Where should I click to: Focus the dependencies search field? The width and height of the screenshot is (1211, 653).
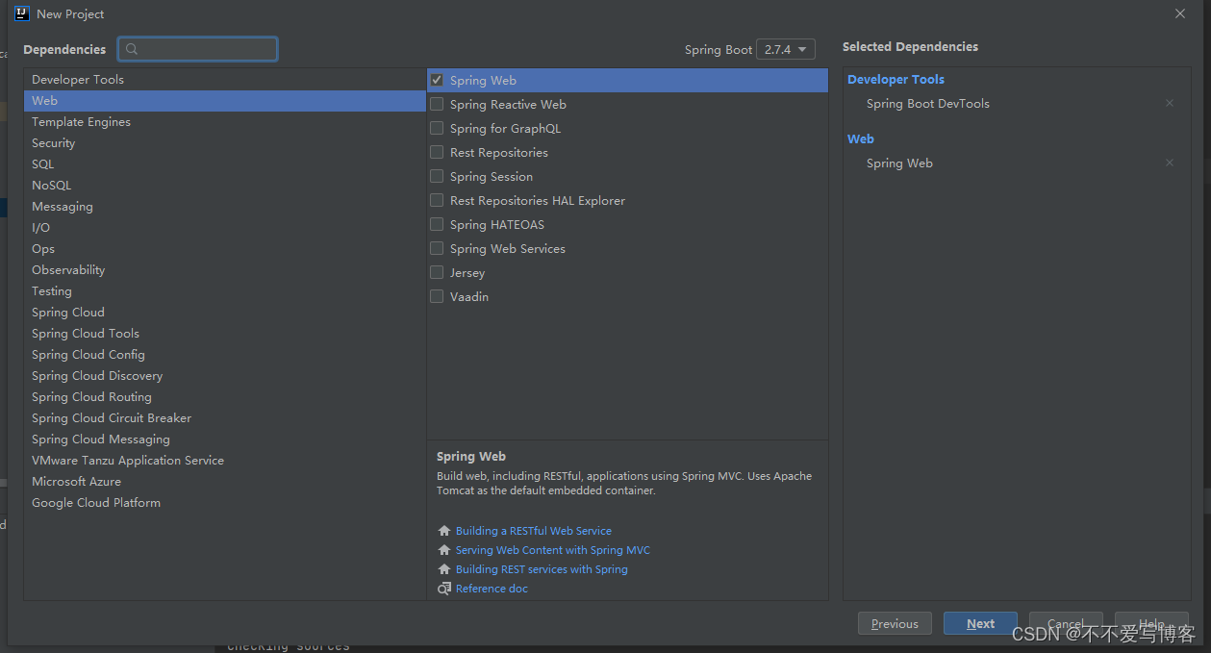pyautogui.click(x=198, y=49)
